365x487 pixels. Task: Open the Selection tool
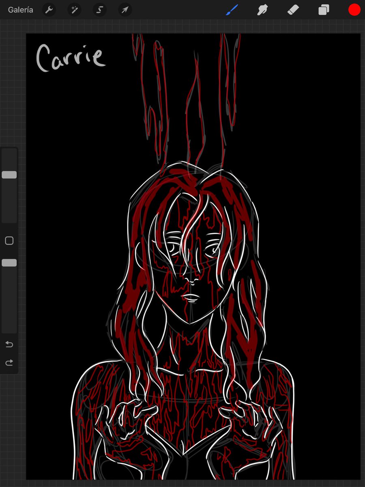click(x=99, y=10)
